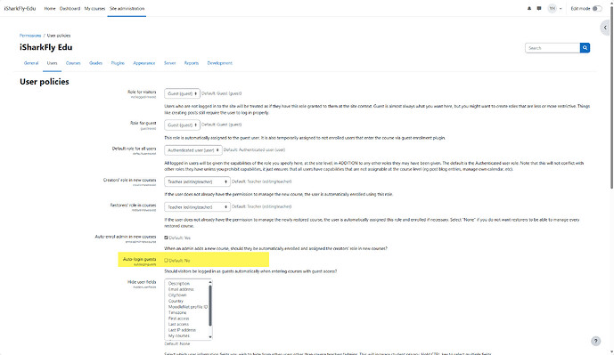Click scroll-down arrow of Hide user fields list
614x355 pixels.
[210, 337]
